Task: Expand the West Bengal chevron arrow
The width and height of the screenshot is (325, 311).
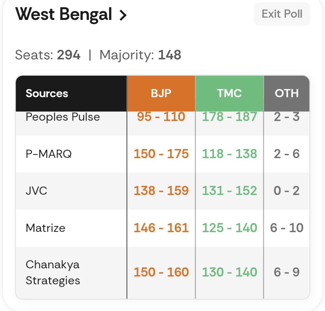Action: 123,15
